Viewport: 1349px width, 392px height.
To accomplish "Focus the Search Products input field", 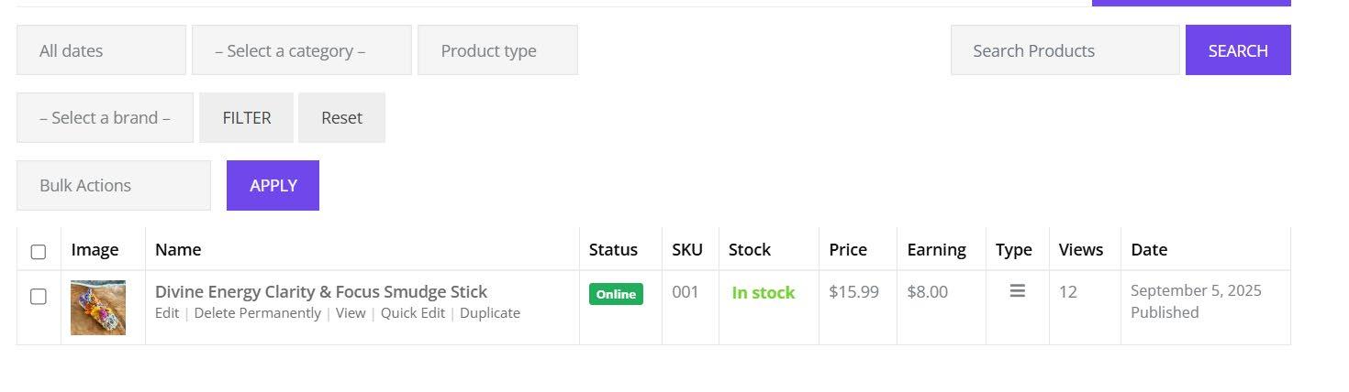I will pyautogui.click(x=1065, y=50).
